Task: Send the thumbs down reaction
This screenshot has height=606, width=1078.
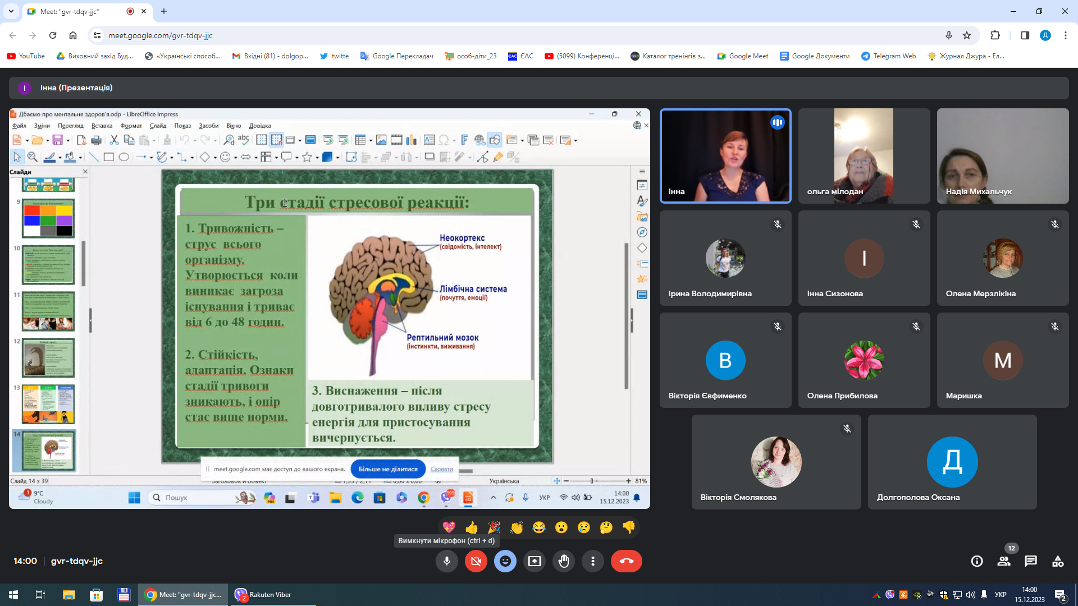Action: 629,527
